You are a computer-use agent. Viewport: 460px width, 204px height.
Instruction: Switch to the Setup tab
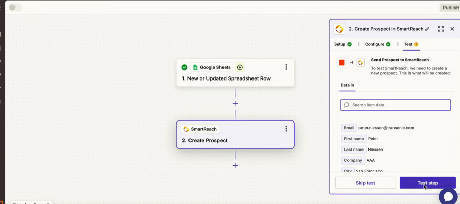(x=340, y=44)
